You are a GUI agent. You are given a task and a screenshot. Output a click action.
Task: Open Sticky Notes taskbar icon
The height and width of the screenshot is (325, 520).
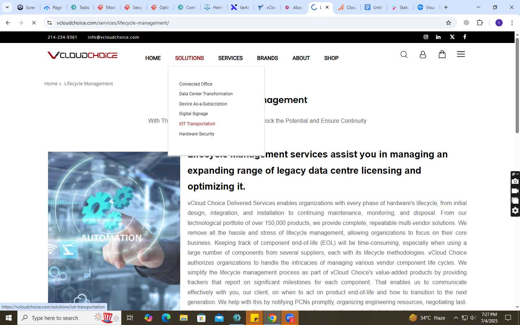point(255,318)
